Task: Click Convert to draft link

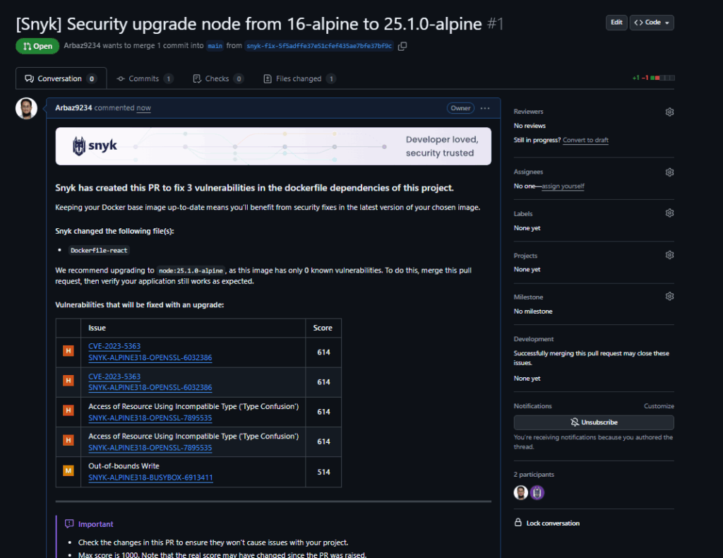Action: pyautogui.click(x=585, y=140)
